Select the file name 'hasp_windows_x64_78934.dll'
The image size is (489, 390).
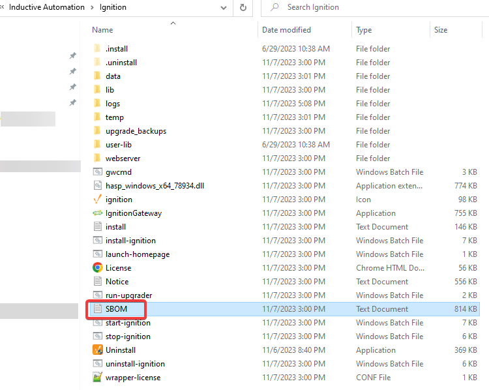tap(155, 186)
